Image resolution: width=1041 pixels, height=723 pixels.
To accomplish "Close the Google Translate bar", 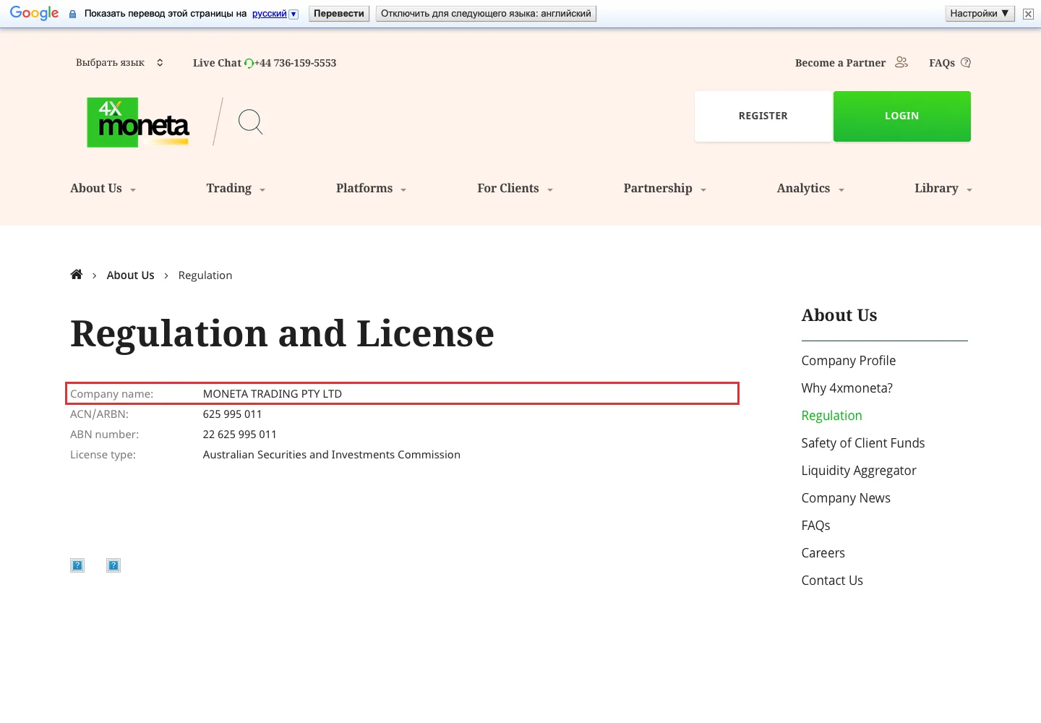I will [x=1028, y=14].
